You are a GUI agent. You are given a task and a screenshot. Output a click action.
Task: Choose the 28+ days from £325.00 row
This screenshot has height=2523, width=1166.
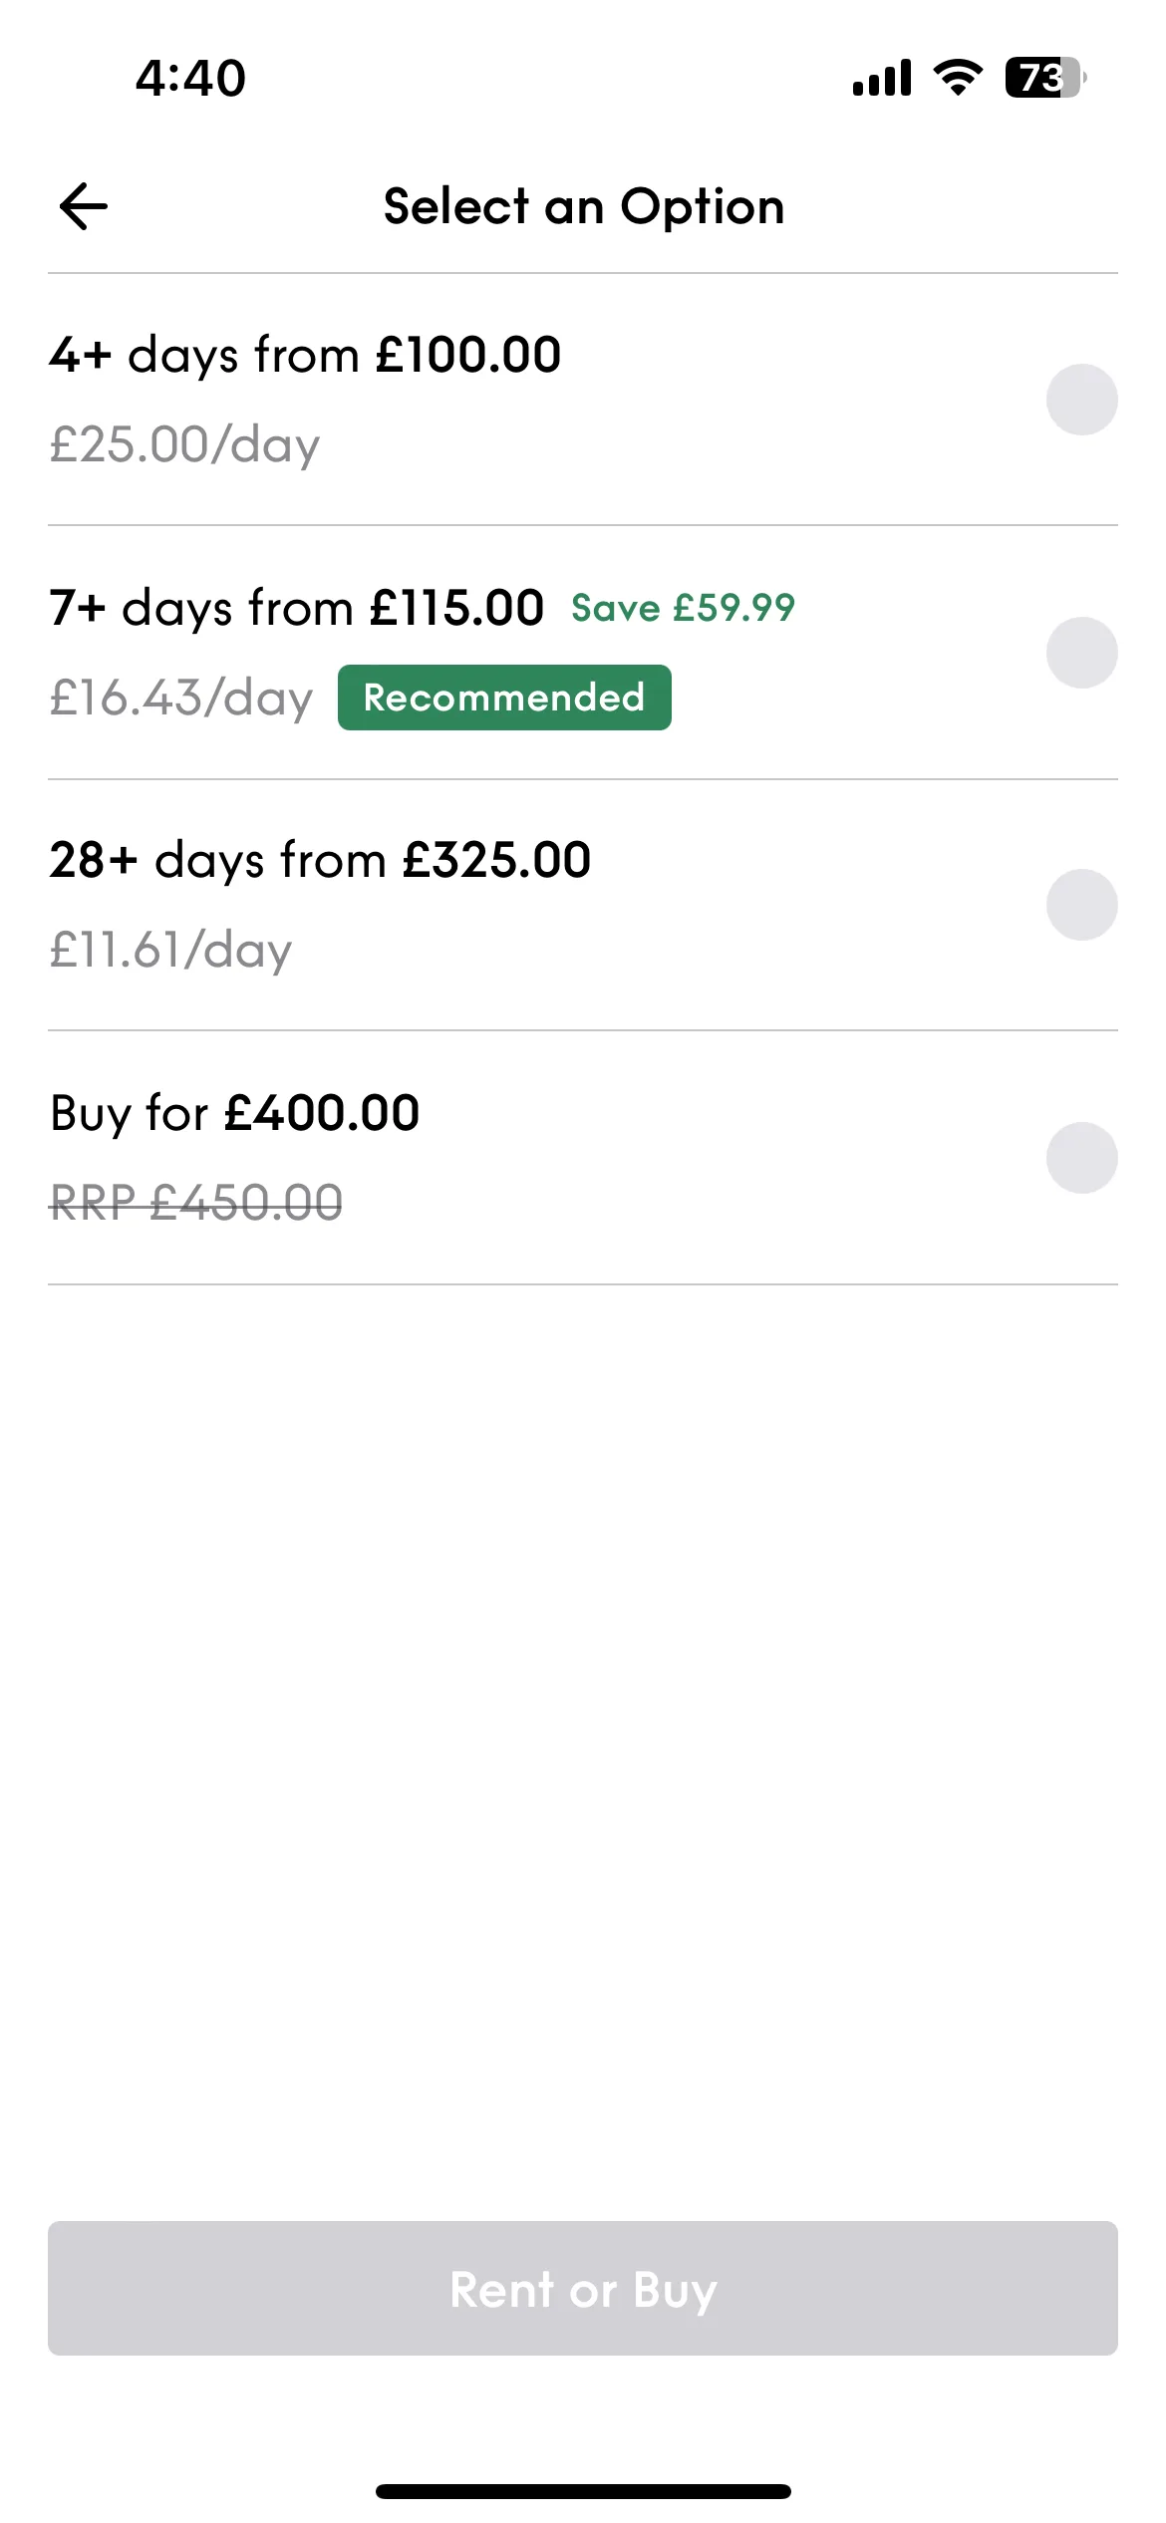click(583, 905)
